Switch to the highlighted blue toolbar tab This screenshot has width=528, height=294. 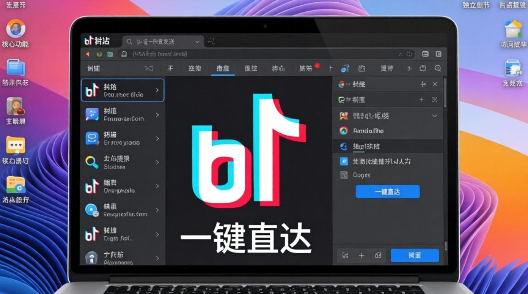click(x=223, y=68)
